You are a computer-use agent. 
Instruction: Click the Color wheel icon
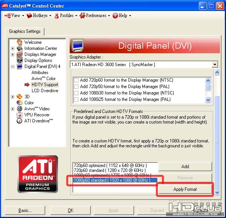(20, 103)
